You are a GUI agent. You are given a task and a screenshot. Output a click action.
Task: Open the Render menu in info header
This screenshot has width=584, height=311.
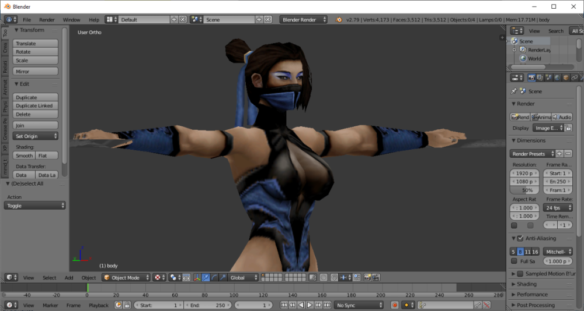(x=47, y=20)
